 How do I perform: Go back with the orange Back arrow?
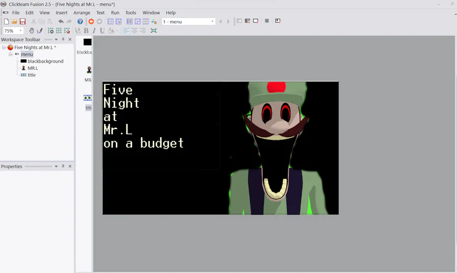pos(91,21)
